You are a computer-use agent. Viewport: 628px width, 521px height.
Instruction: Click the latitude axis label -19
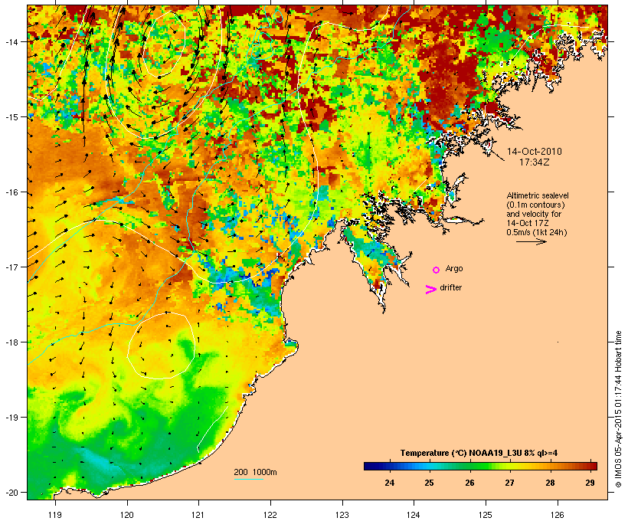(x=11, y=418)
